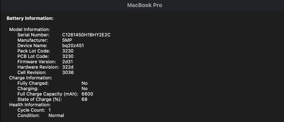284x122 pixels.
Task: Click the cell revision value 3036
Action: [68, 72]
